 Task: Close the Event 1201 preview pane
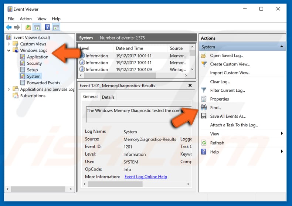tap(190, 85)
